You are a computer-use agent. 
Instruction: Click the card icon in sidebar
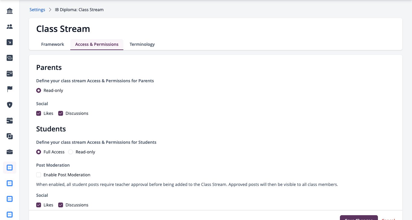pyautogui.click(x=10, y=121)
